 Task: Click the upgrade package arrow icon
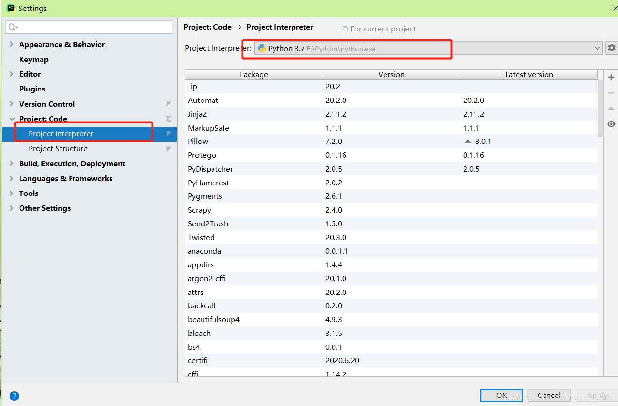pos(611,108)
